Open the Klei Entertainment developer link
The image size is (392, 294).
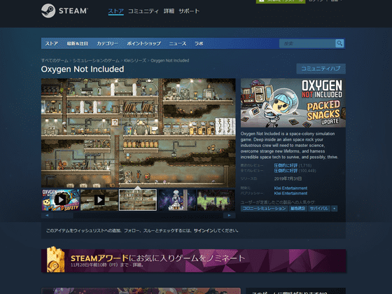pos(290,188)
